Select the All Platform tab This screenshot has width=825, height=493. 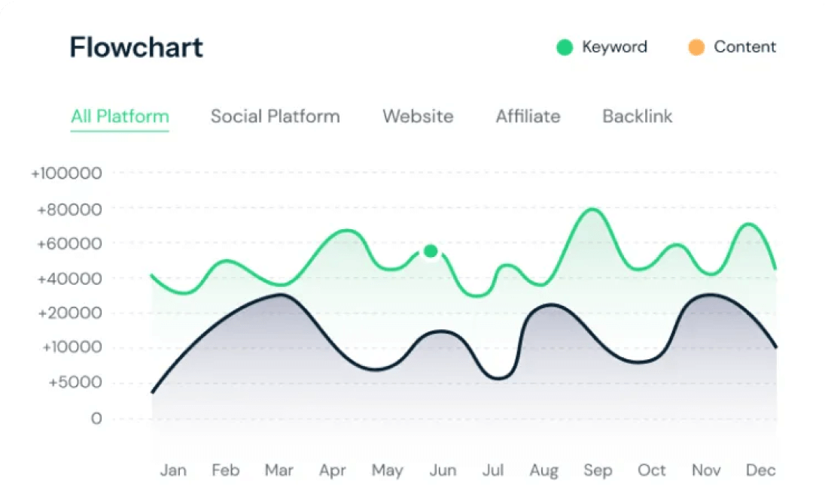(120, 116)
